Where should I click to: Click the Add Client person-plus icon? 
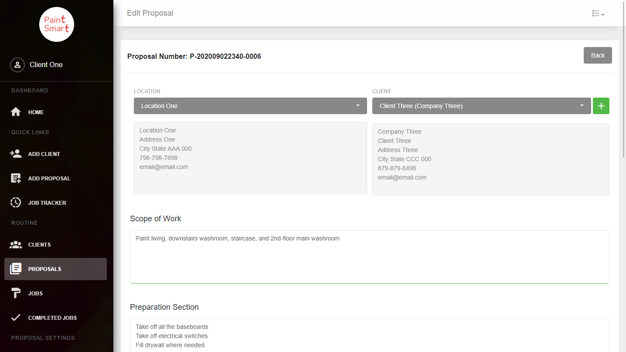point(16,154)
